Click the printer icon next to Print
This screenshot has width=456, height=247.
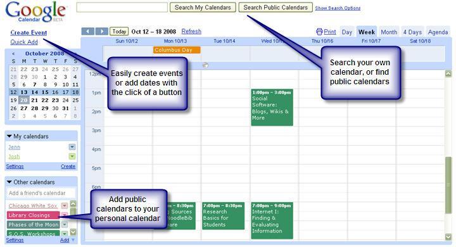319,32
